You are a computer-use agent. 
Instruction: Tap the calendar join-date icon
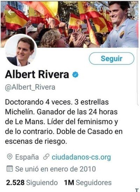tap(9, 168)
